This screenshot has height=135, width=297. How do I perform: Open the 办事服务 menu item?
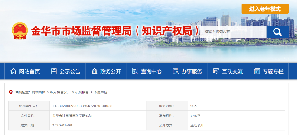187,71
